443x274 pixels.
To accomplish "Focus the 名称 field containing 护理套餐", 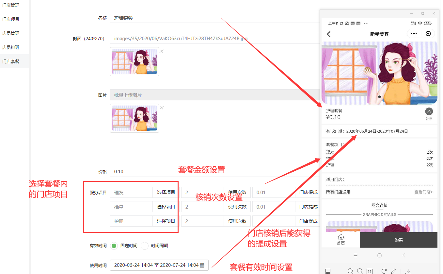I will (x=214, y=17).
